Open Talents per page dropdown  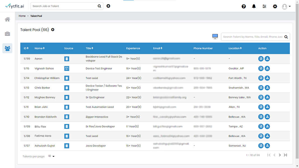(52, 156)
